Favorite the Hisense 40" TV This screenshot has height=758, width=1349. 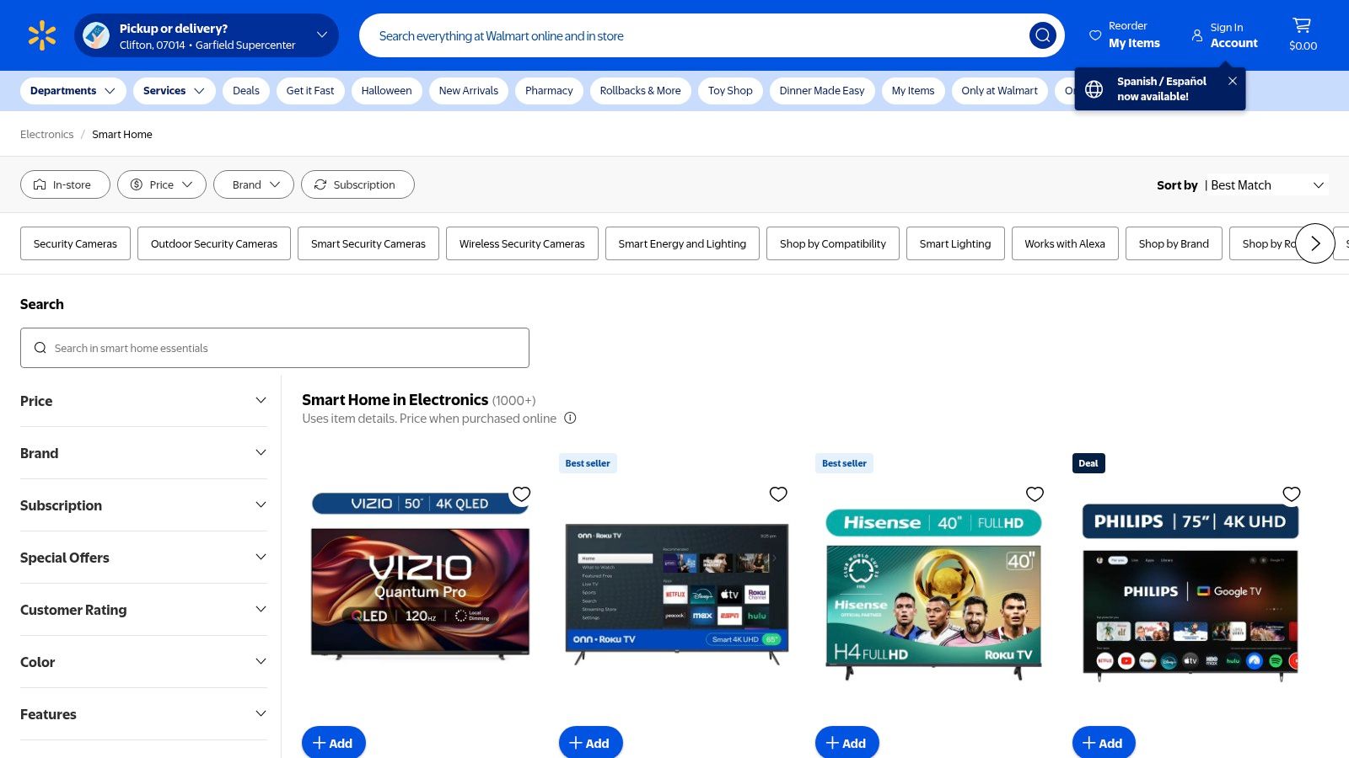[1035, 494]
